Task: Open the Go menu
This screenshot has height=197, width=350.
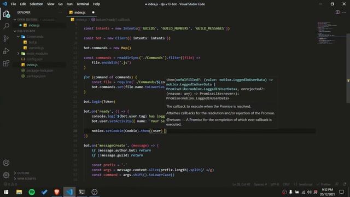Action: click(60, 4)
